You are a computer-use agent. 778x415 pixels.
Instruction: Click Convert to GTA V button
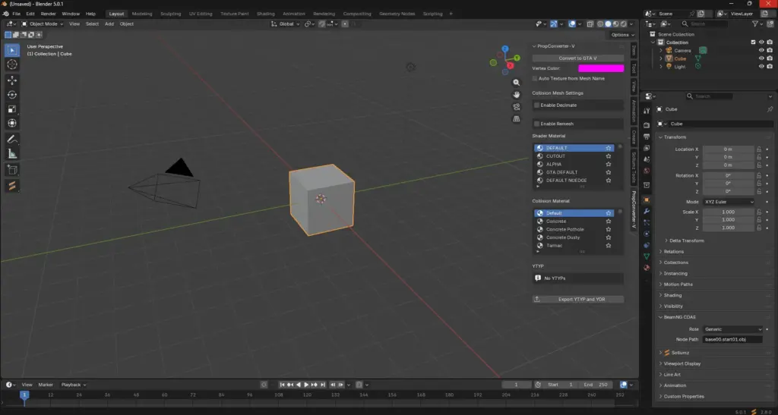click(577, 58)
